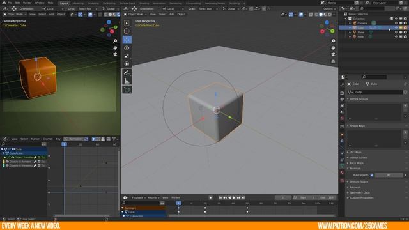Open Object Mode dropdown in camera viewport

pos(15,14)
